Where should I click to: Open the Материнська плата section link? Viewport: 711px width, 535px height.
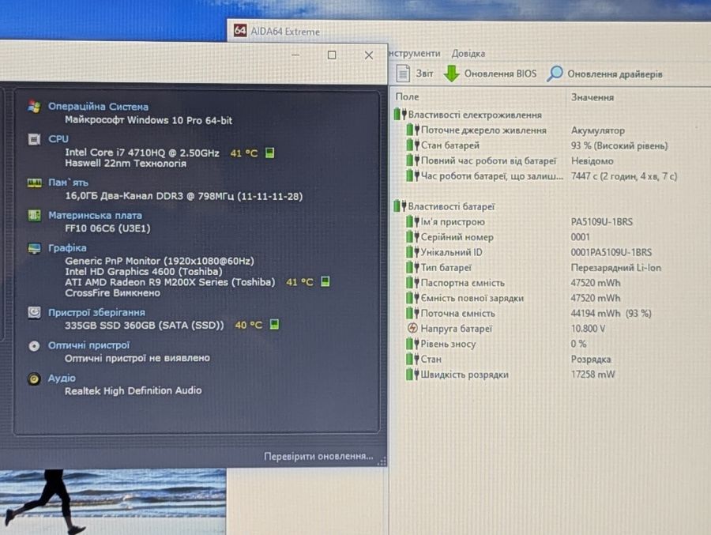tap(95, 215)
